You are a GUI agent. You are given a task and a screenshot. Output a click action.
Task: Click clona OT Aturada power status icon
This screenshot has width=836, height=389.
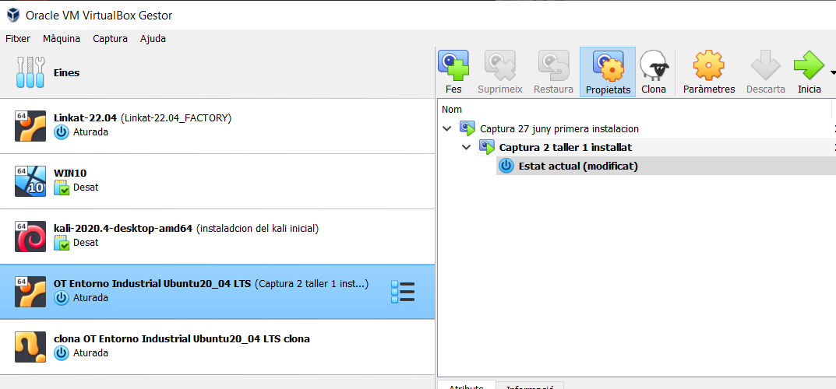[x=62, y=352]
